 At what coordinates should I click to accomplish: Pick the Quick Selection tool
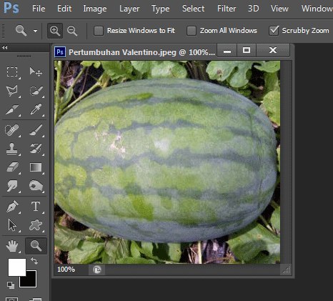pyautogui.click(x=36, y=91)
